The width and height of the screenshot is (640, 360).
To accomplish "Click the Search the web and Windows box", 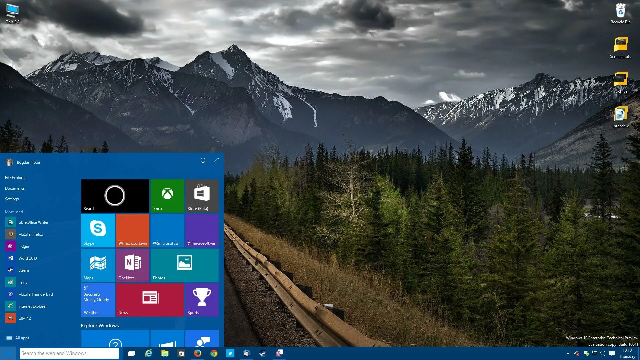I will [x=69, y=353].
